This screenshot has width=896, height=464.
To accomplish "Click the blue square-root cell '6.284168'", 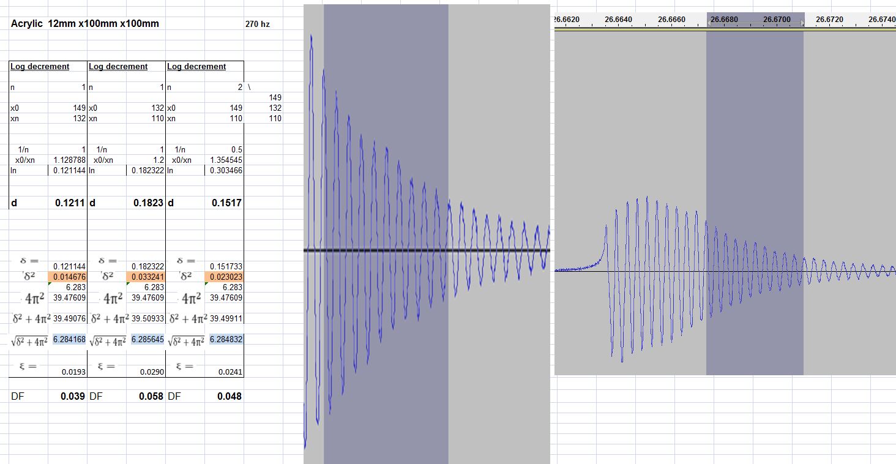I will tap(70, 339).
